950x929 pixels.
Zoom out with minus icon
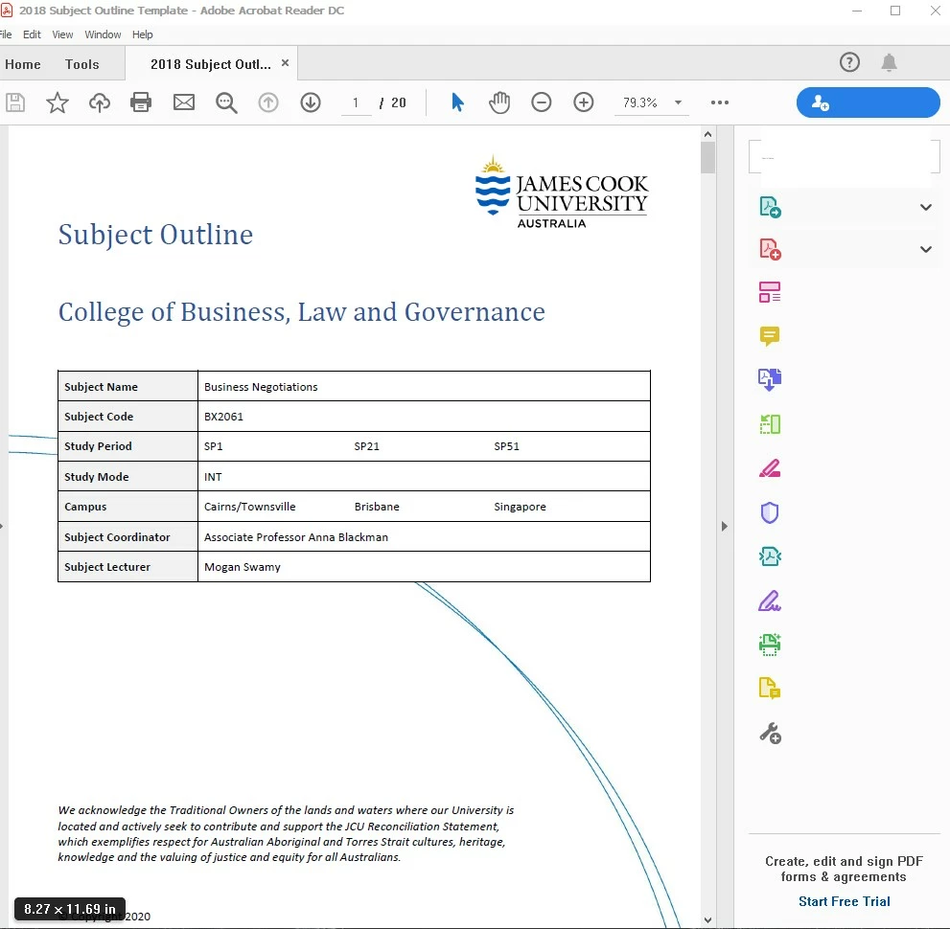click(x=541, y=102)
